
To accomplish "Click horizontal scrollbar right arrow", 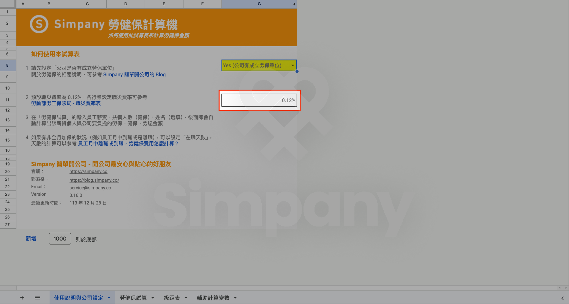I will tap(566, 288).
